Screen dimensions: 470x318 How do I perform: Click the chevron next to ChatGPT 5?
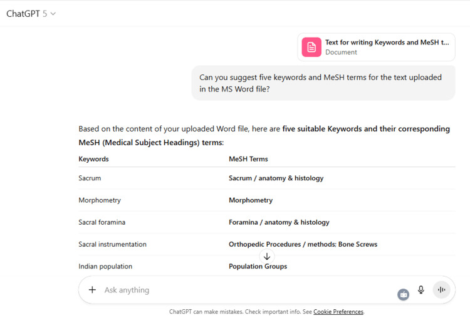[x=53, y=14]
